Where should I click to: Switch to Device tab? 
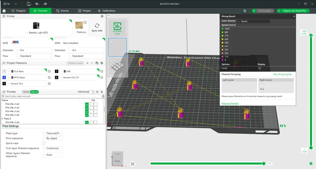pos(63,11)
